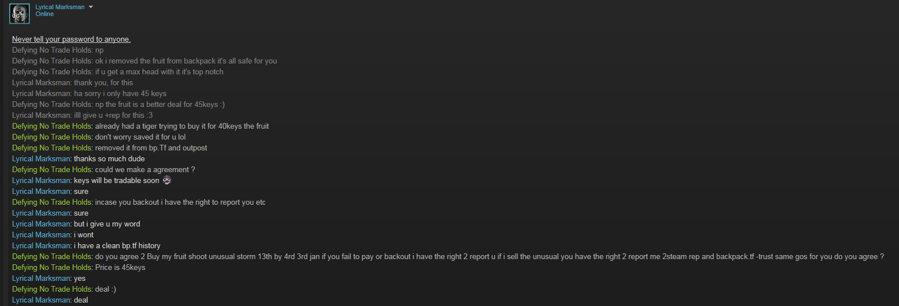Click sender name on 'thanks so much dude'
Screen dimensions: 899x306
42,159
